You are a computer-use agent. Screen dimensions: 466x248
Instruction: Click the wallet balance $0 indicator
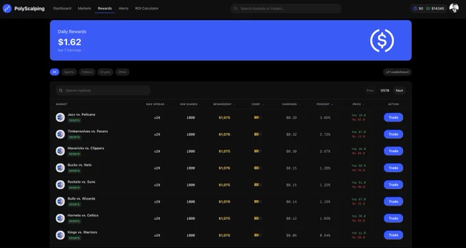coord(418,9)
